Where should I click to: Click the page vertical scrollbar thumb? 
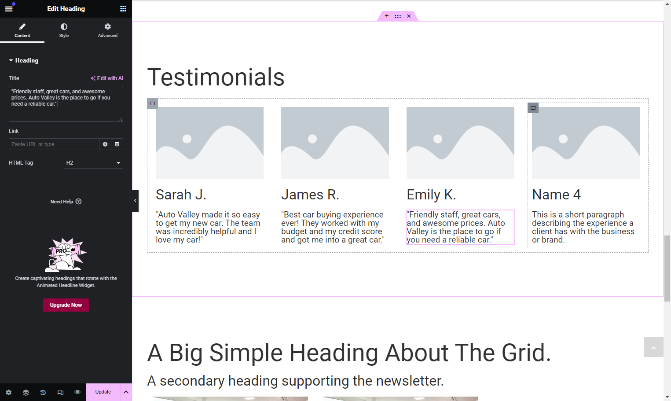coord(667,269)
